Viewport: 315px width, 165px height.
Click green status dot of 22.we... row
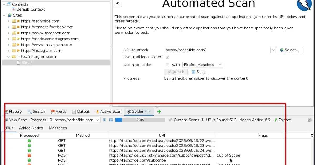point(29,141)
